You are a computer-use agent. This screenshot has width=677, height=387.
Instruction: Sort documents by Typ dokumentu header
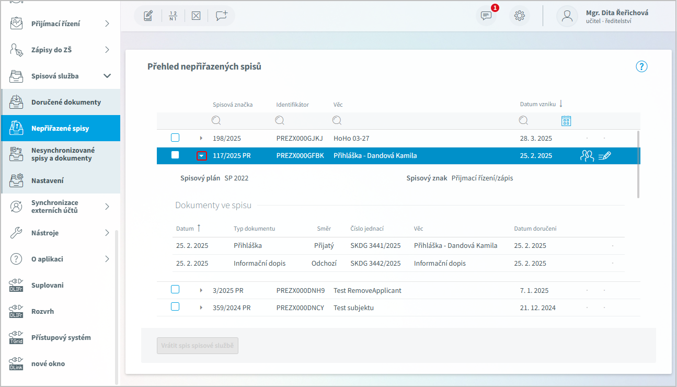254,229
